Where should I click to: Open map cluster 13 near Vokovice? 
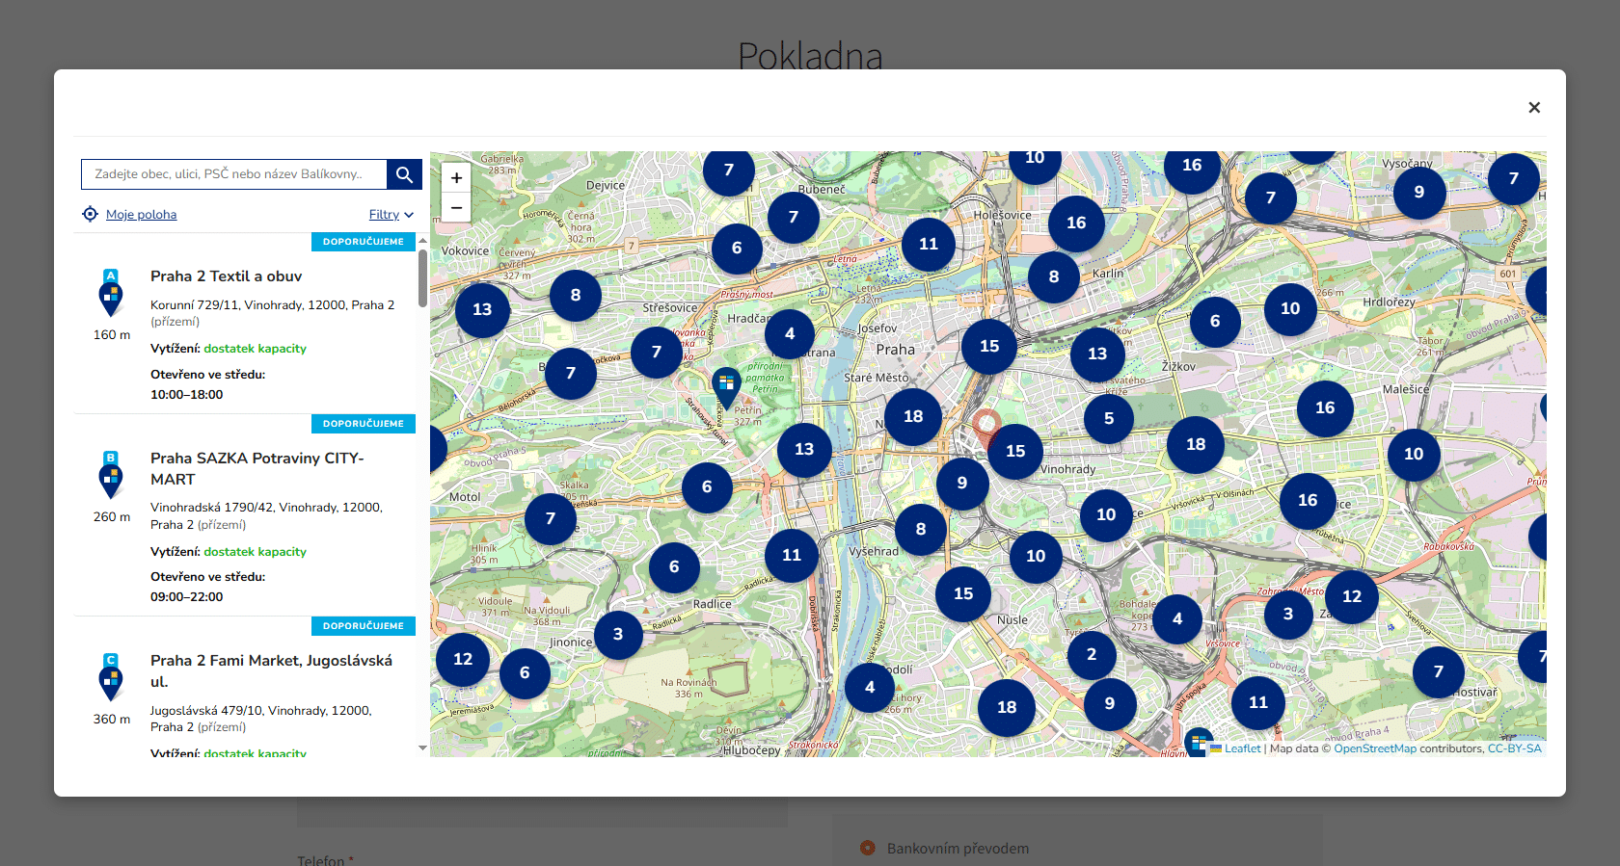pos(482,309)
